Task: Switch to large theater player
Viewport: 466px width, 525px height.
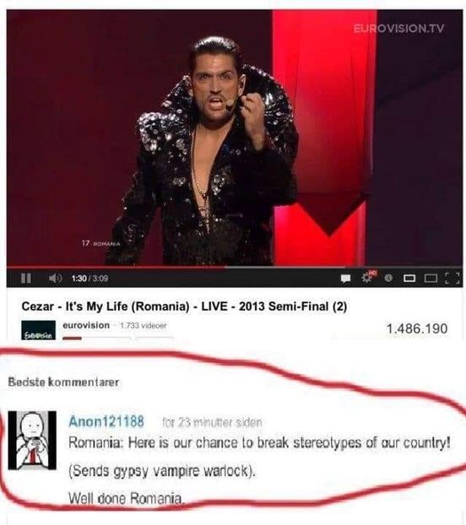Action: 431,279
